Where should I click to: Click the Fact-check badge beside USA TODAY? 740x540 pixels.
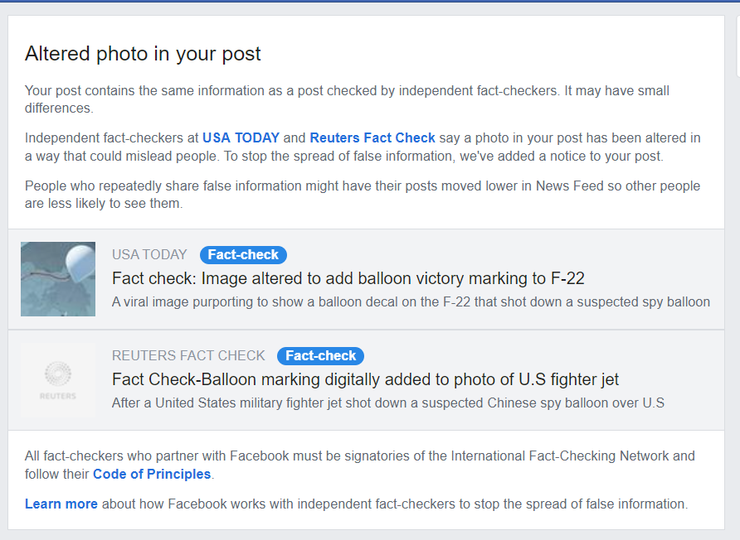click(x=243, y=255)
